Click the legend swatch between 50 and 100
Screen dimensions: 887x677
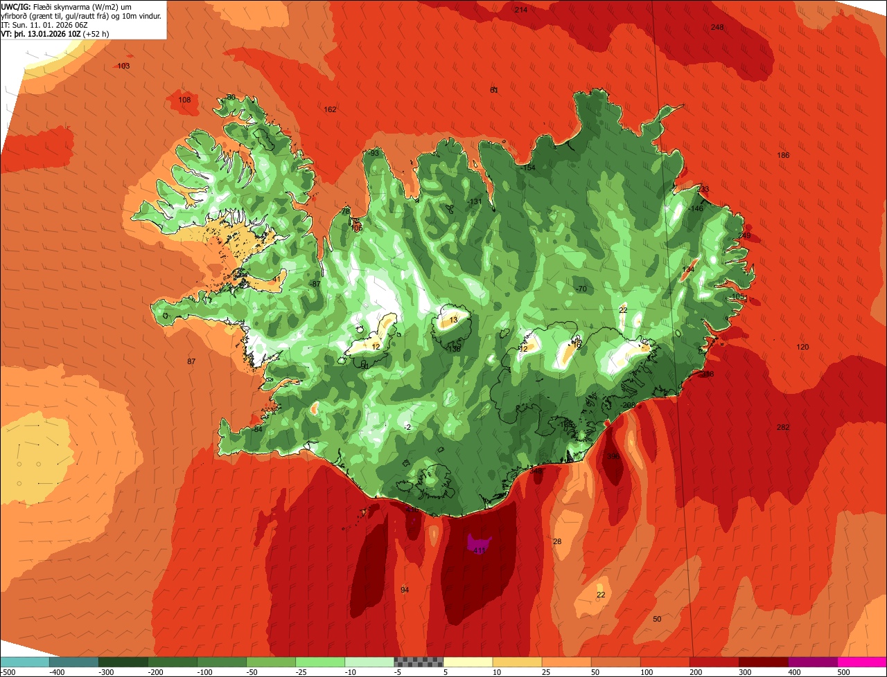[616, 662]
